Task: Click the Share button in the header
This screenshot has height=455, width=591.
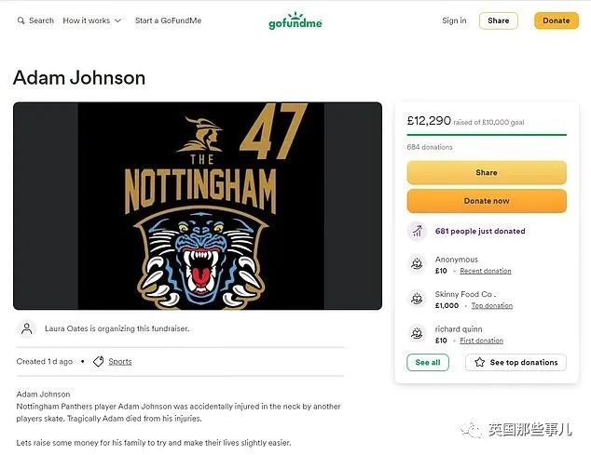Action: 499,20
